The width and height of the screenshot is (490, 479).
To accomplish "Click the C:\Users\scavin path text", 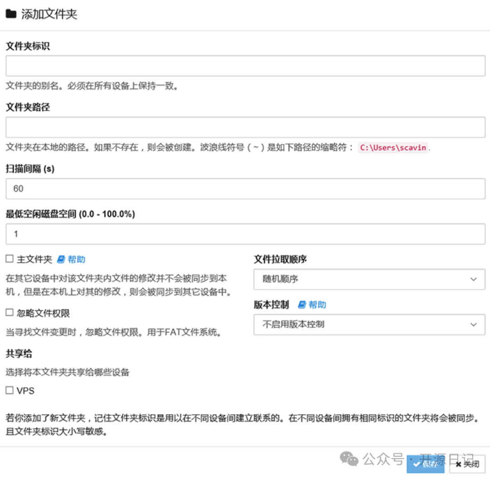I will click(393, 148).
